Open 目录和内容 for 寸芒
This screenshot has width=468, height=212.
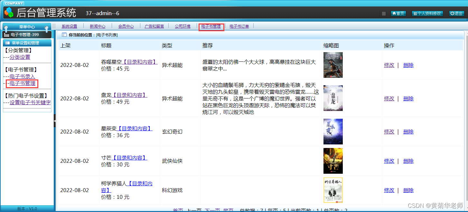click(x=129, y=158)
